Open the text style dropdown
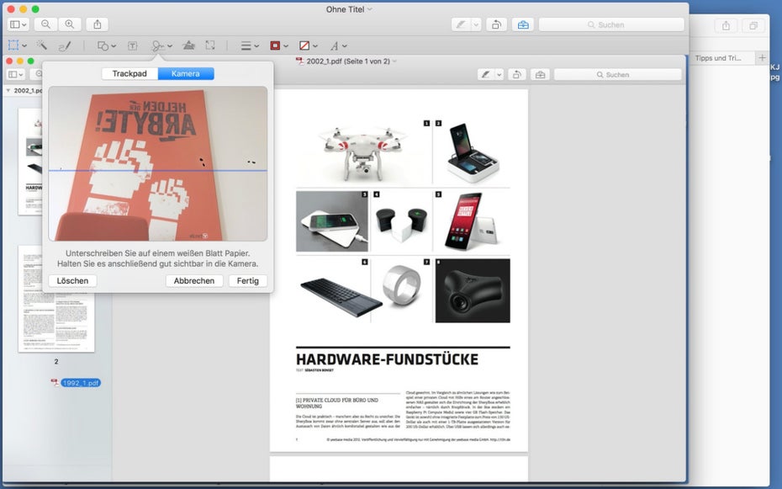This screenshot has width=782, height=489. (338, 45)
